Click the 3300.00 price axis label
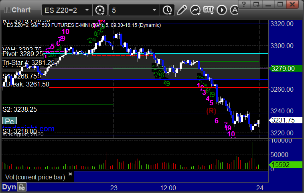Viewport: 304px width, 193px height. coord(282,46)
